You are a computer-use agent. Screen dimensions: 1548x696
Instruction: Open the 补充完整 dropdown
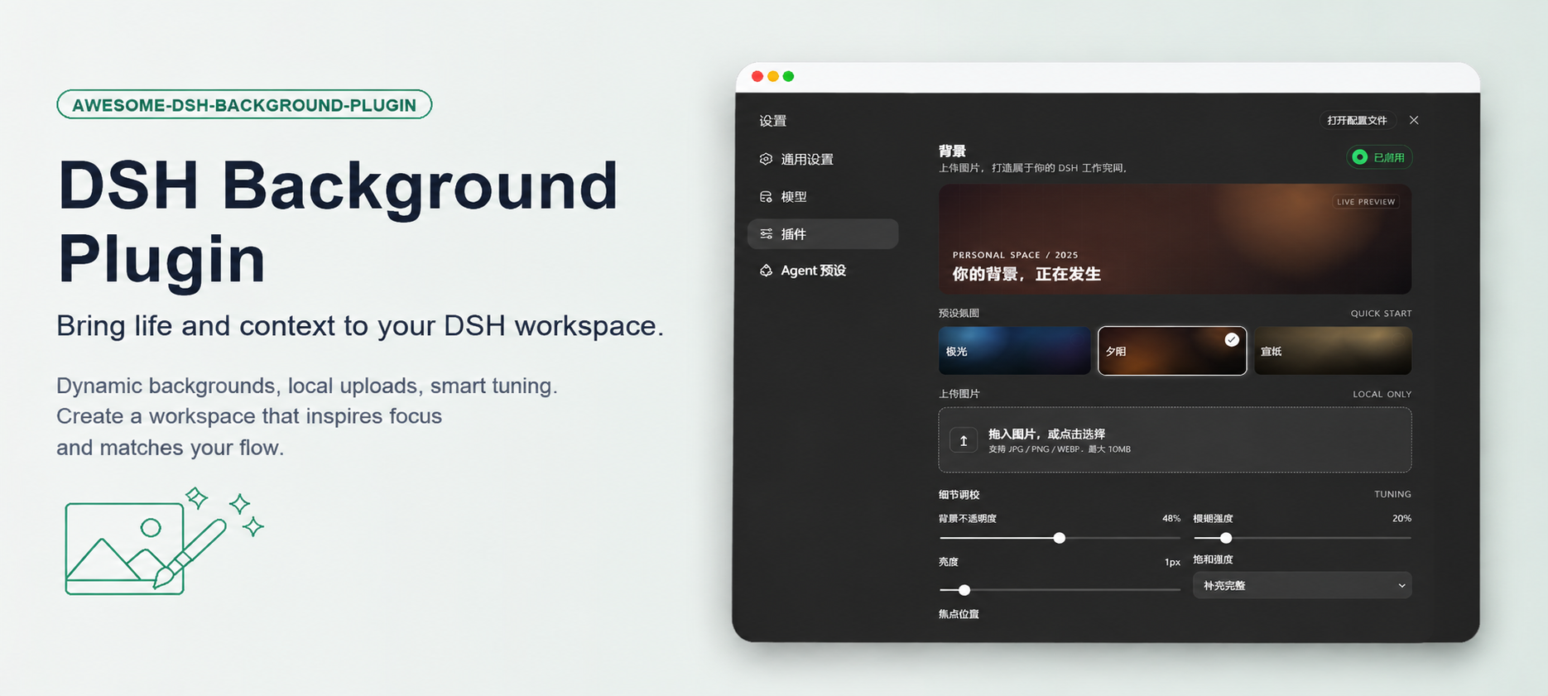1302,585
